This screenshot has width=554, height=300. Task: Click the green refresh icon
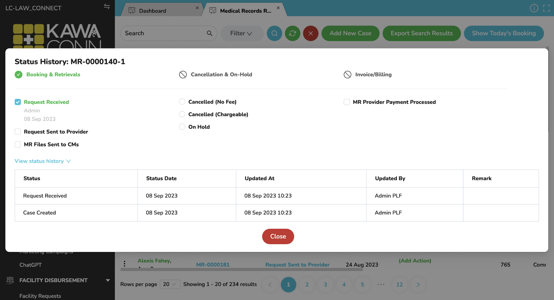tap(292, 33)
